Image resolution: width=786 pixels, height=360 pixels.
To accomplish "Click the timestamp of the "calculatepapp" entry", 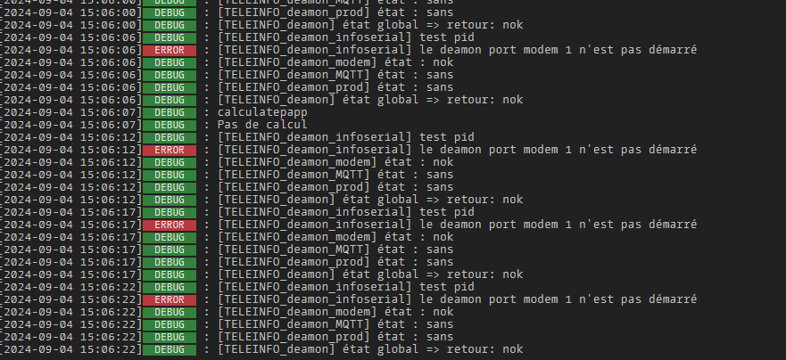I will (71, 113).
